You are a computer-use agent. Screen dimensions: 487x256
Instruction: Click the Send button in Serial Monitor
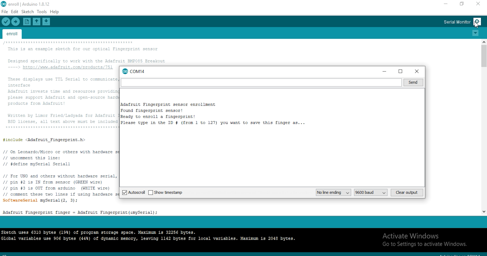[x=413, y=82]
